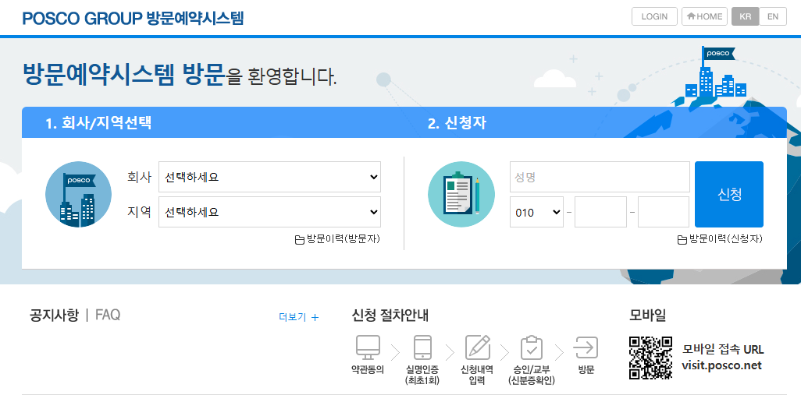Click the last phone number field
801x402 pixels.
664,212
